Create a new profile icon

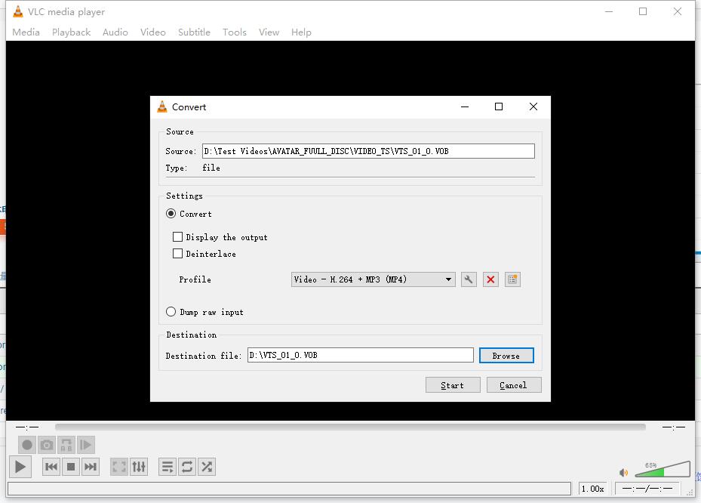[x=512, y=279]
